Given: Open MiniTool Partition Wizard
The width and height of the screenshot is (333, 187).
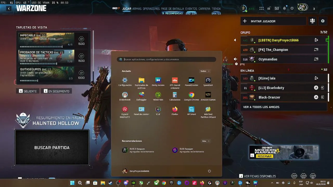Looking at the screenshot, I should tap(208, 112).
